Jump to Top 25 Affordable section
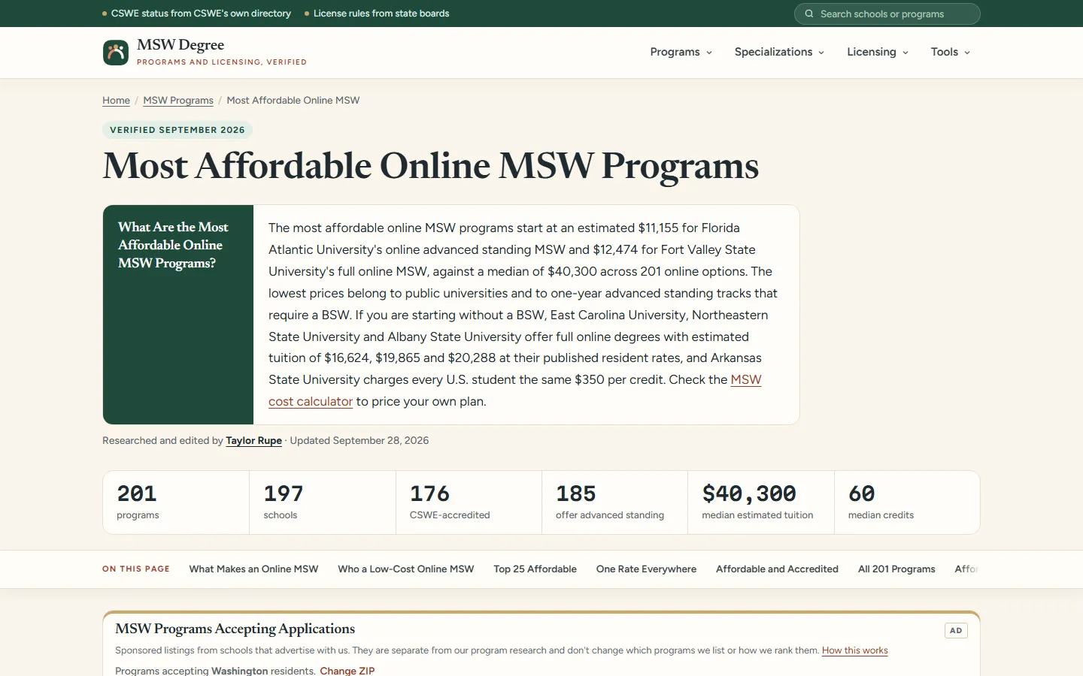The height and width of the screenshot is (676, 1083). pos(535,569)
